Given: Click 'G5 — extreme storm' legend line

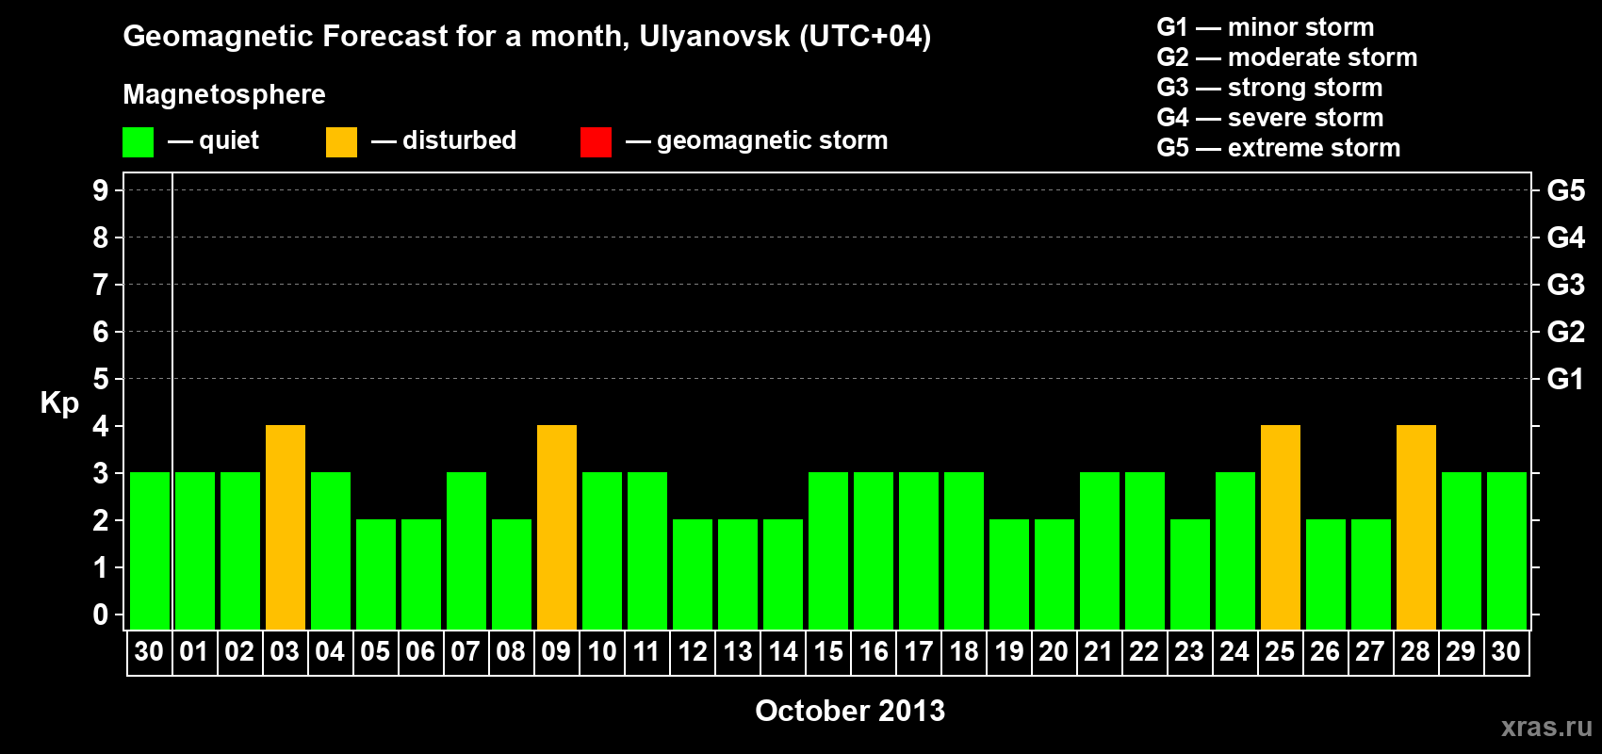Looking at the screenshot, I should pos(1279,148).
